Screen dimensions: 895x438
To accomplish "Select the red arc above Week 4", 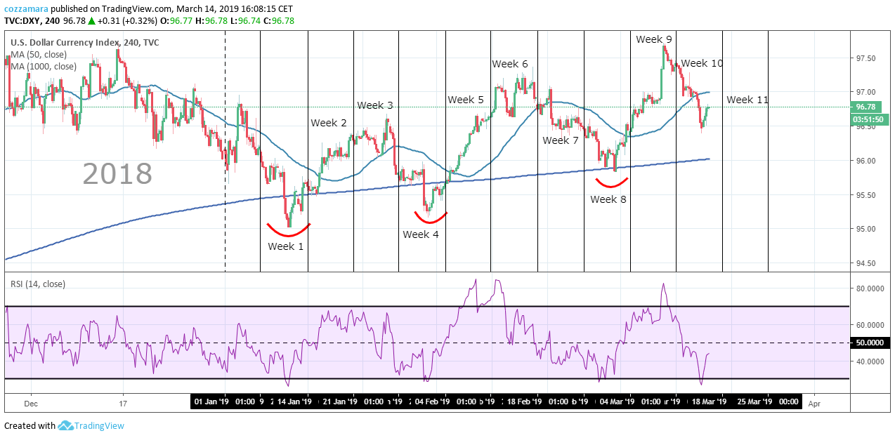I will point(430,218).
